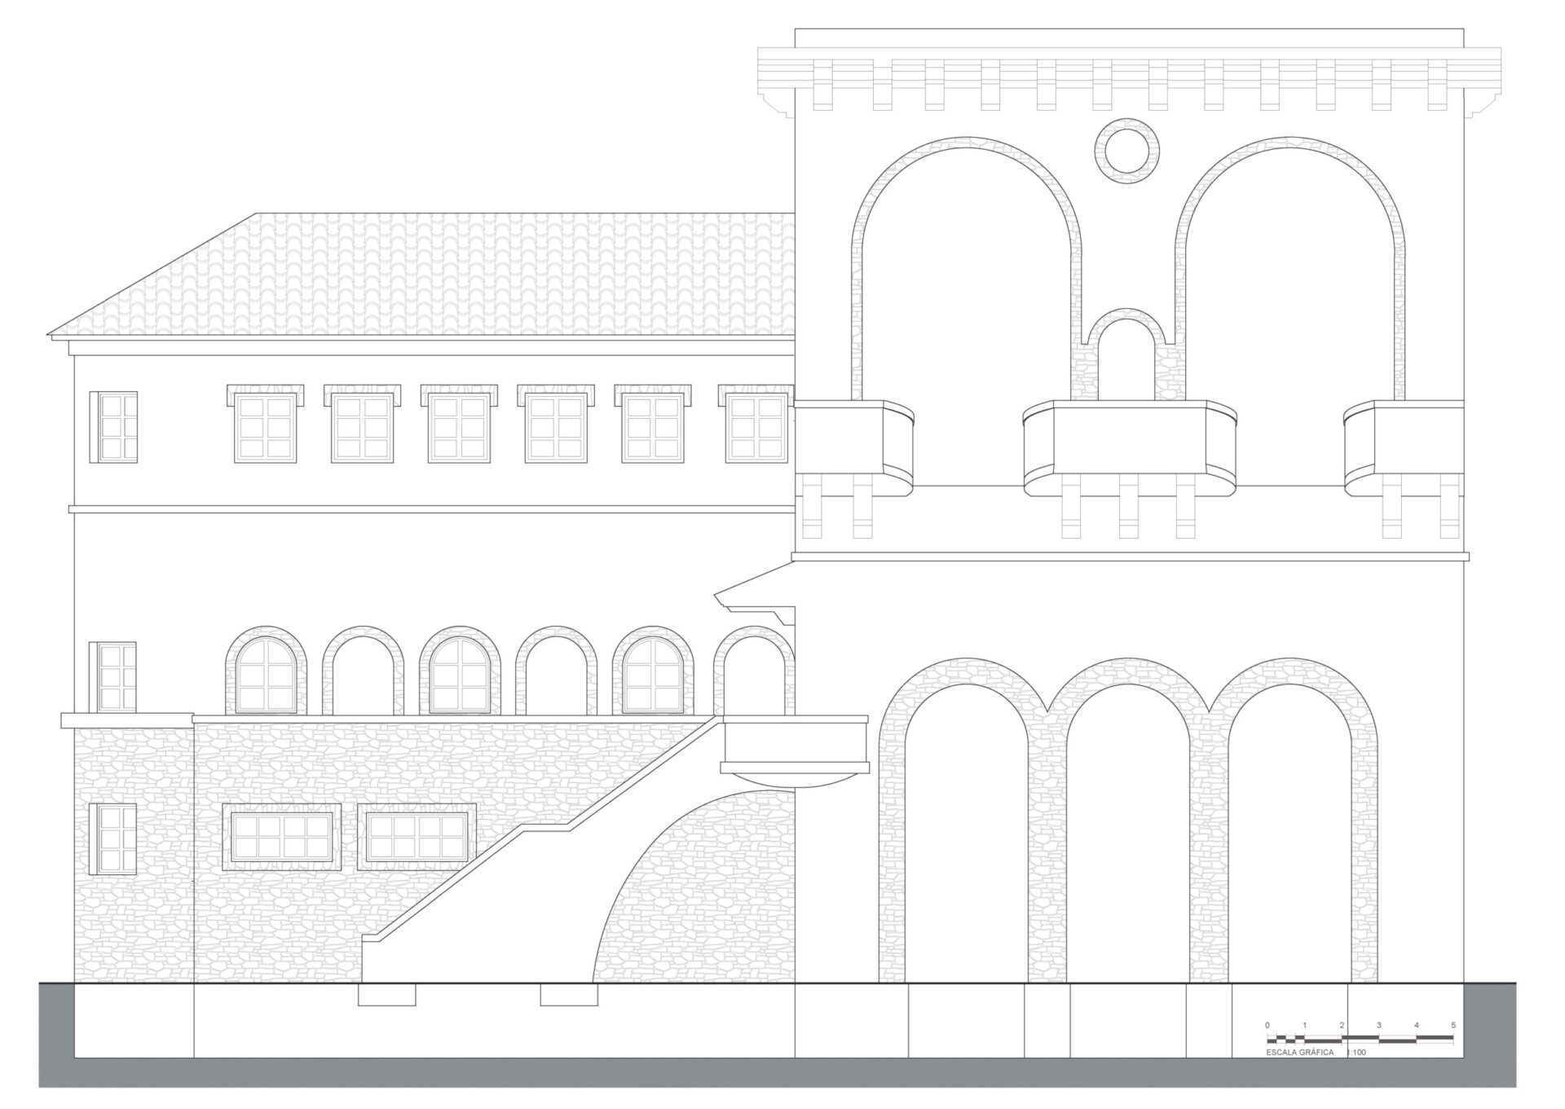This screenshot has height=1109, width=1565.
Task: Click the right wide basement window
Action: click(417, 836)
